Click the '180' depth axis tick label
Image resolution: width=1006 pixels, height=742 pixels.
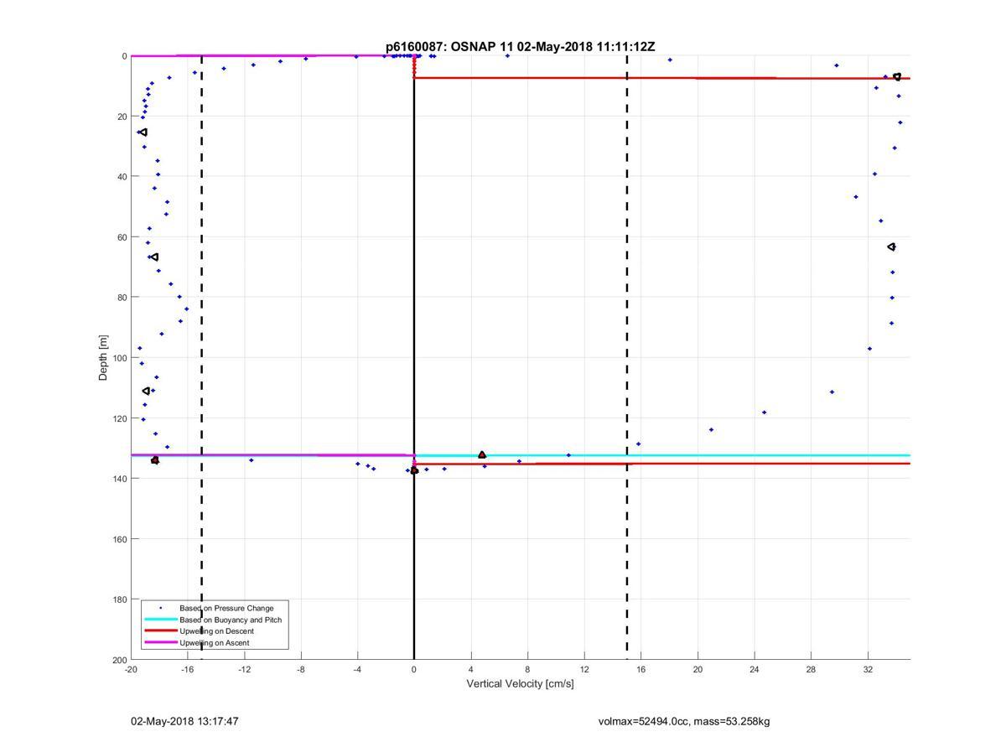118,599
